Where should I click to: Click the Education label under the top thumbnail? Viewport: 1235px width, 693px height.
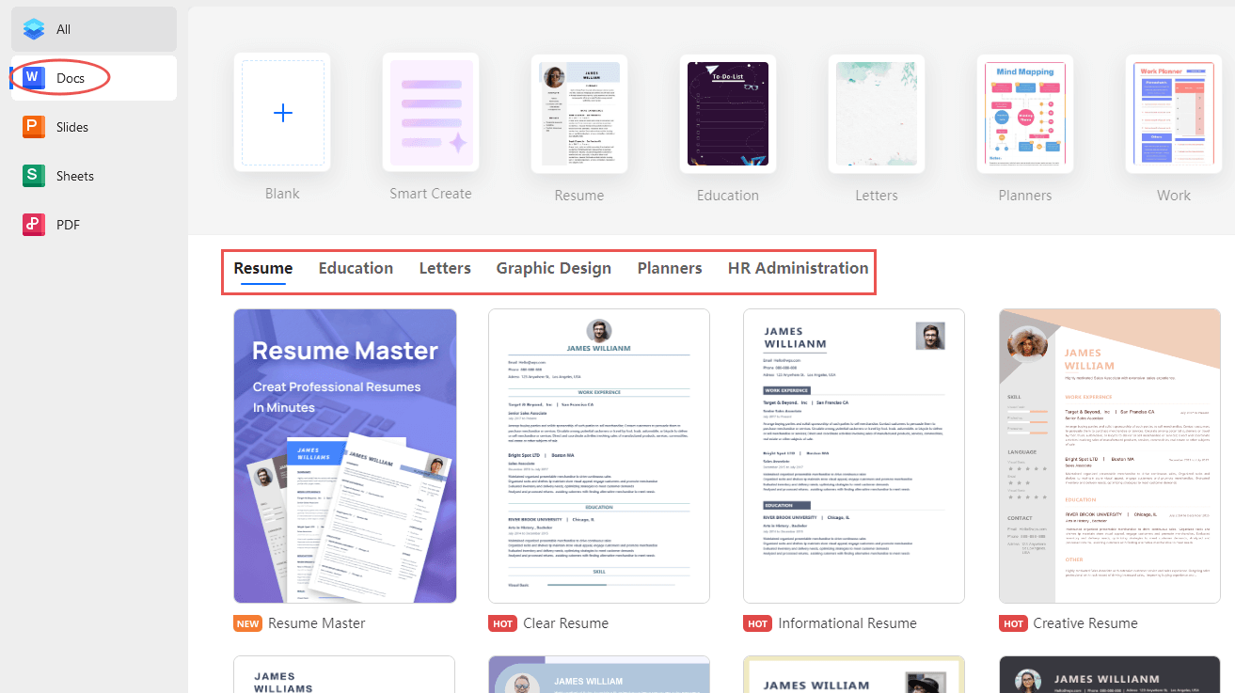coord(728,196)
